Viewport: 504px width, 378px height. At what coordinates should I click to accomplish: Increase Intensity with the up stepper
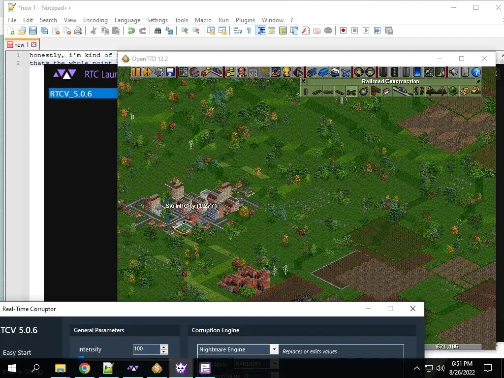coord(164,347)
